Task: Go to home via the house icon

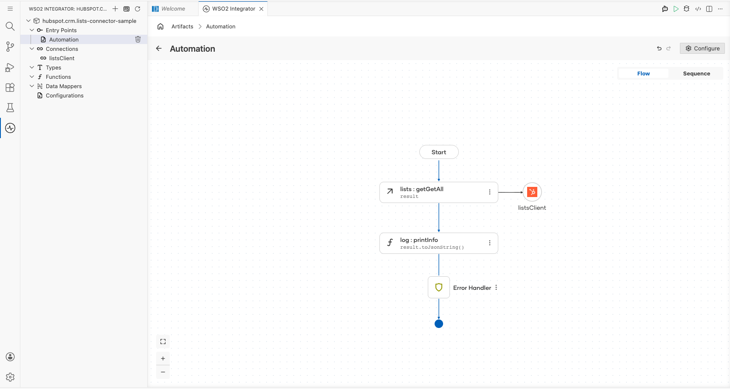Action: tap(160, 26)
